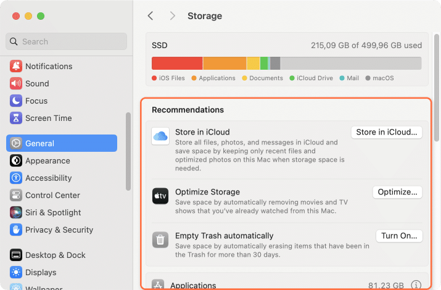This screenshot has width=441, height=290.
Task: Click the sidebar vertical scrollbar
Action: pos(128,152)
